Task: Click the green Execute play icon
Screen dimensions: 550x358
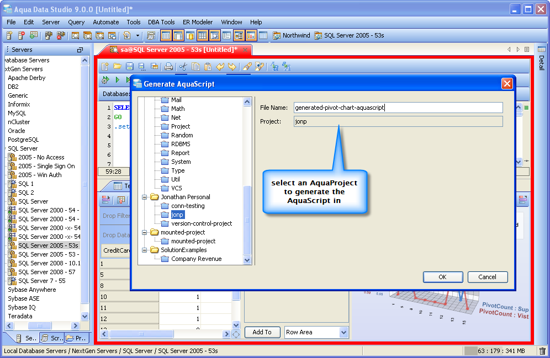Action: point(118,80)
